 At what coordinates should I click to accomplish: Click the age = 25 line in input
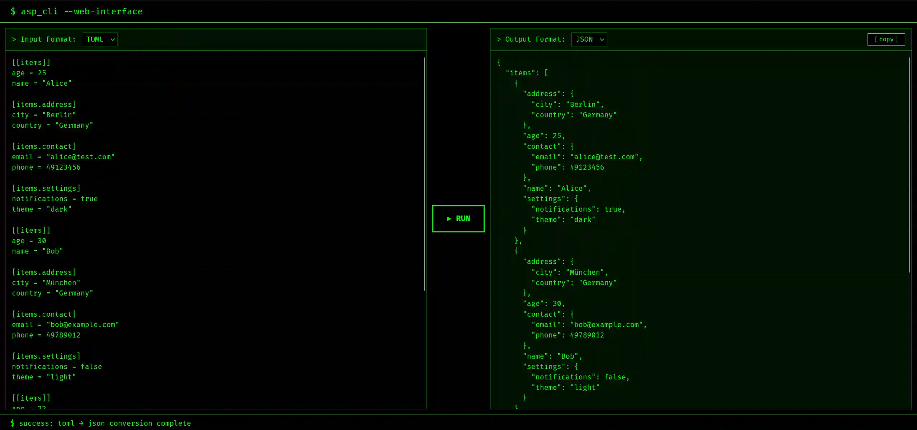click(x=29, y=73)
